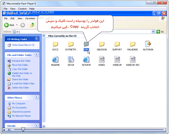Select the VALUEADD folder icon
Screen dimensions: 169x134
point(132,44)
